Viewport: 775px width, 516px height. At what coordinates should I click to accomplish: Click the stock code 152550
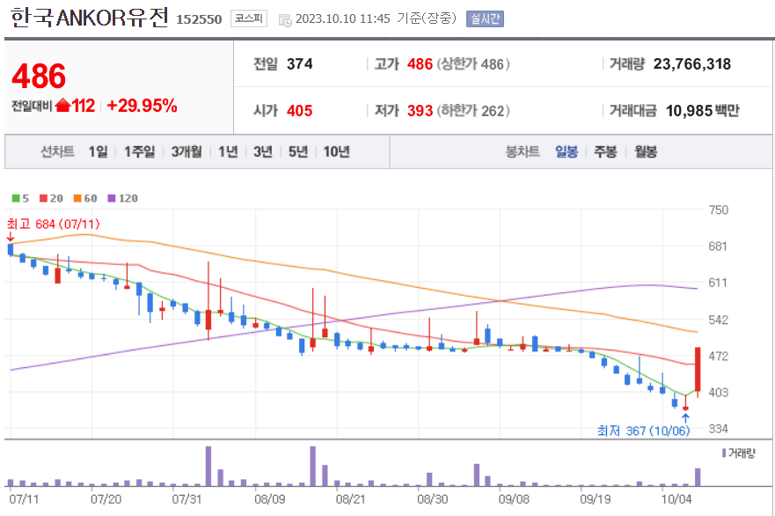click(x=199, y=19)
